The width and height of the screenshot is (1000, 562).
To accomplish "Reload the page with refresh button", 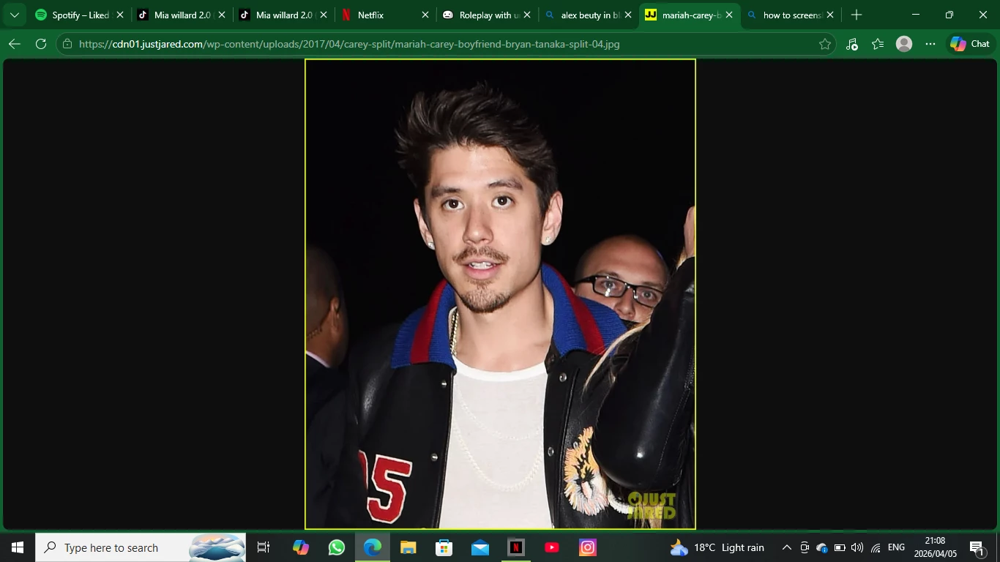I will (x=41, y=44).
